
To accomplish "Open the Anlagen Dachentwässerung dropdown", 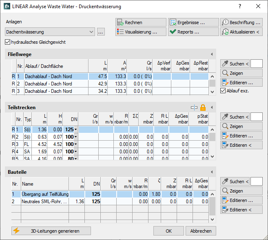I will click(50, 32).
